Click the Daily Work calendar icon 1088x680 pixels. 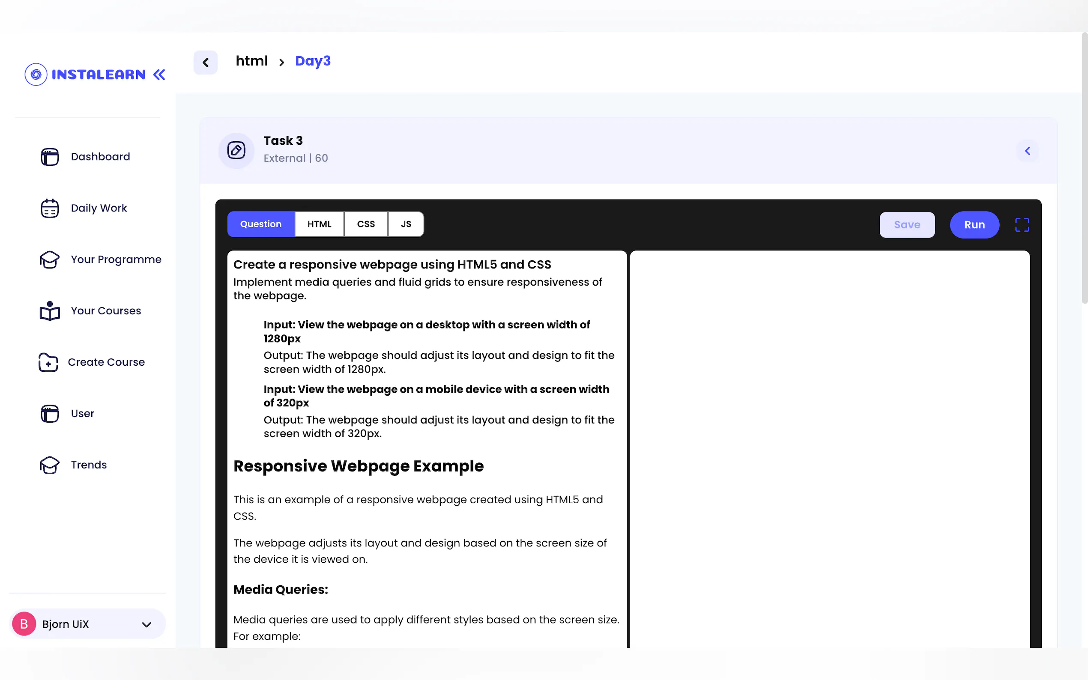click(50, 208)
